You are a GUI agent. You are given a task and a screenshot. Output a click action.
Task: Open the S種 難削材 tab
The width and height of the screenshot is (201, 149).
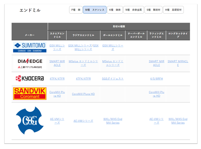tap(153, 10)
